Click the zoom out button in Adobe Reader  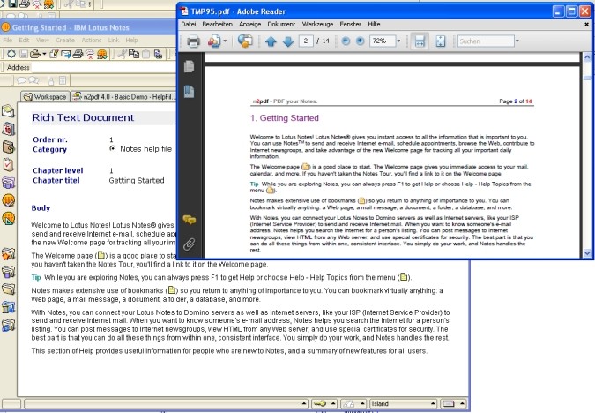pyautogui.click(x=346, y=41)
